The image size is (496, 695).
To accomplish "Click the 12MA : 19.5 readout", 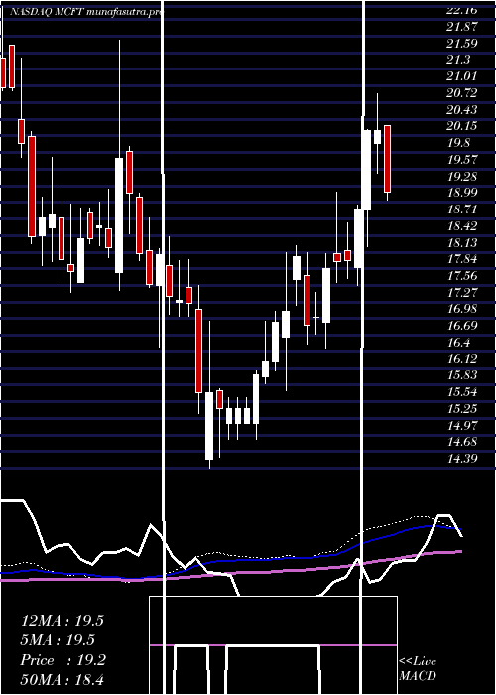I will pyautogui.click(x=62, y=621).
